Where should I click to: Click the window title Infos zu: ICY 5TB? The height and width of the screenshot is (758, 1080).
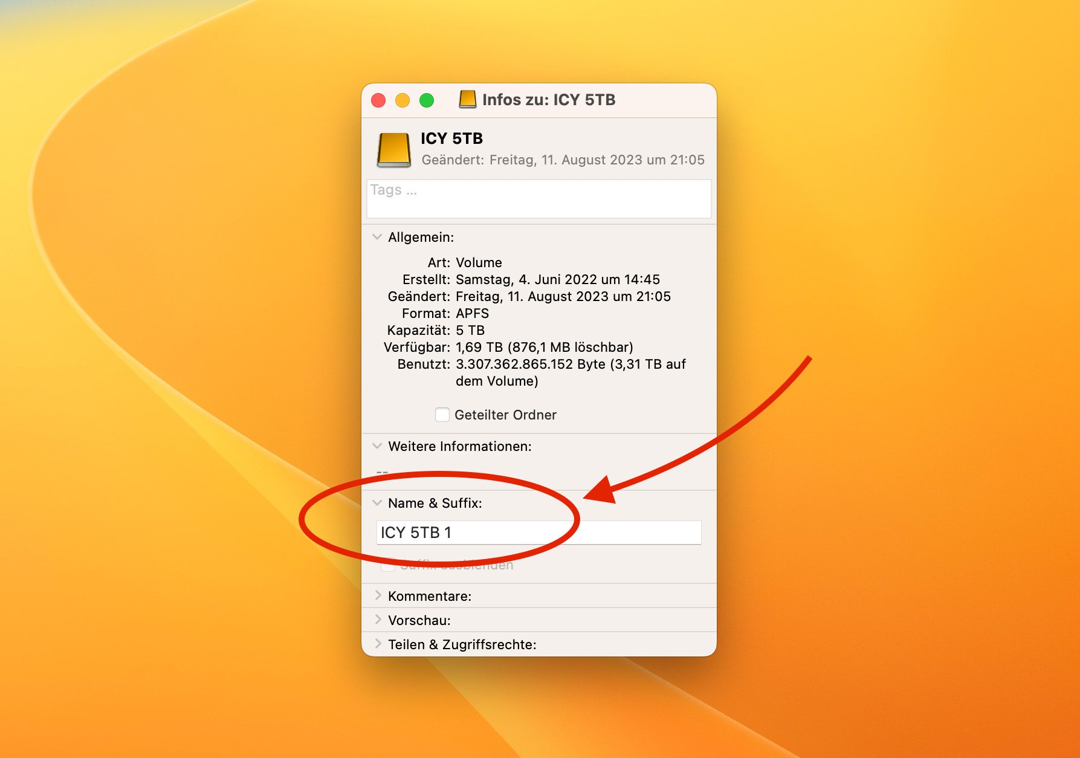[548, 100]
